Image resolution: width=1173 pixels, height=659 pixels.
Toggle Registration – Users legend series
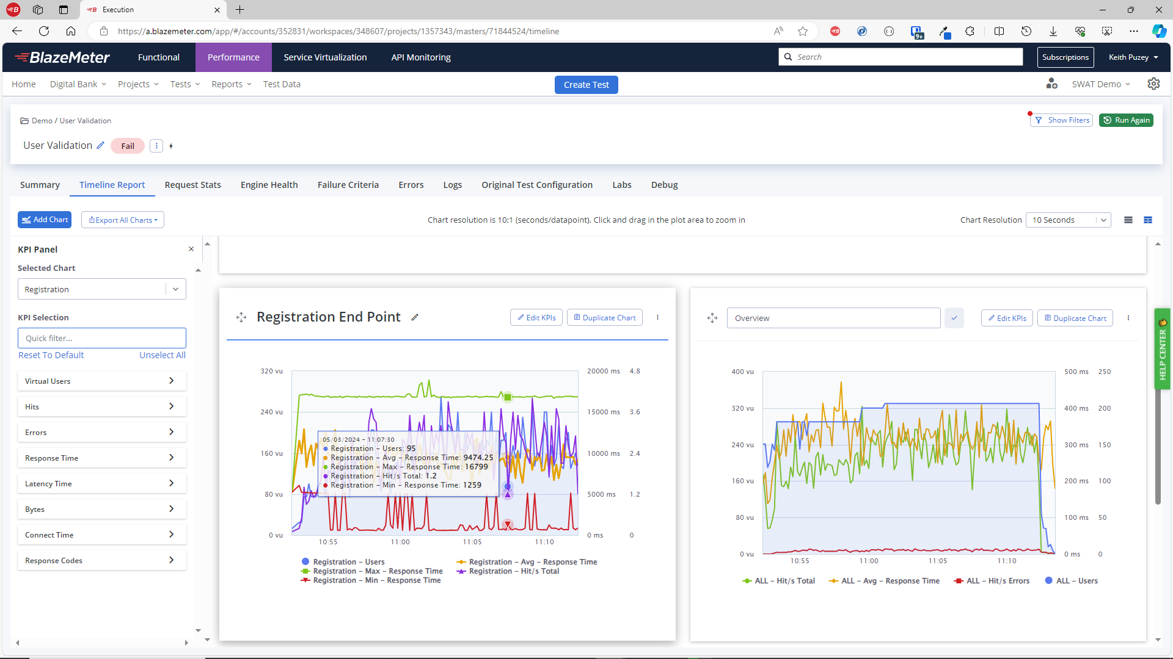point(348,562)
